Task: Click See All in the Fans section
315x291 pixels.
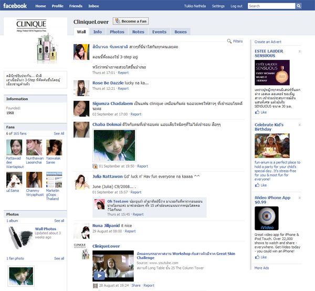Action: click(59, 133)
